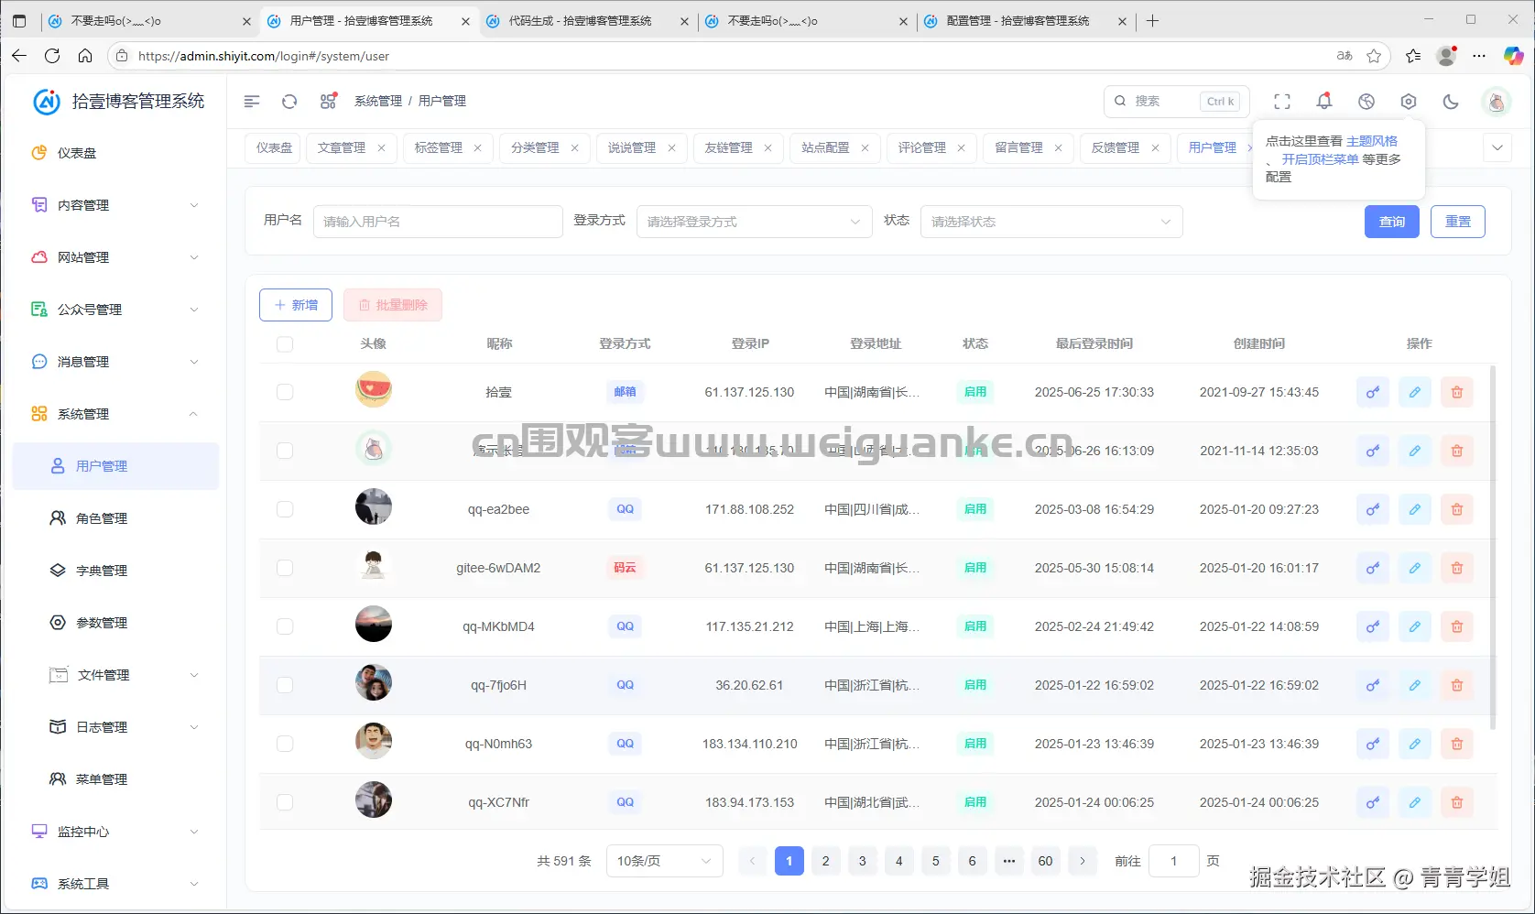This screenshot has width=1535, height=914.
Task: Switch to 代码生成 browser tab
Action: click(587, 21)
